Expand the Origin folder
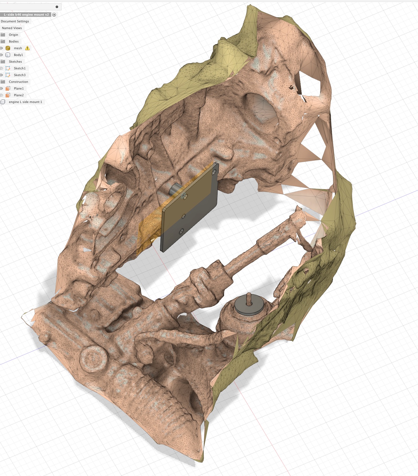 [x=3, y=35]
